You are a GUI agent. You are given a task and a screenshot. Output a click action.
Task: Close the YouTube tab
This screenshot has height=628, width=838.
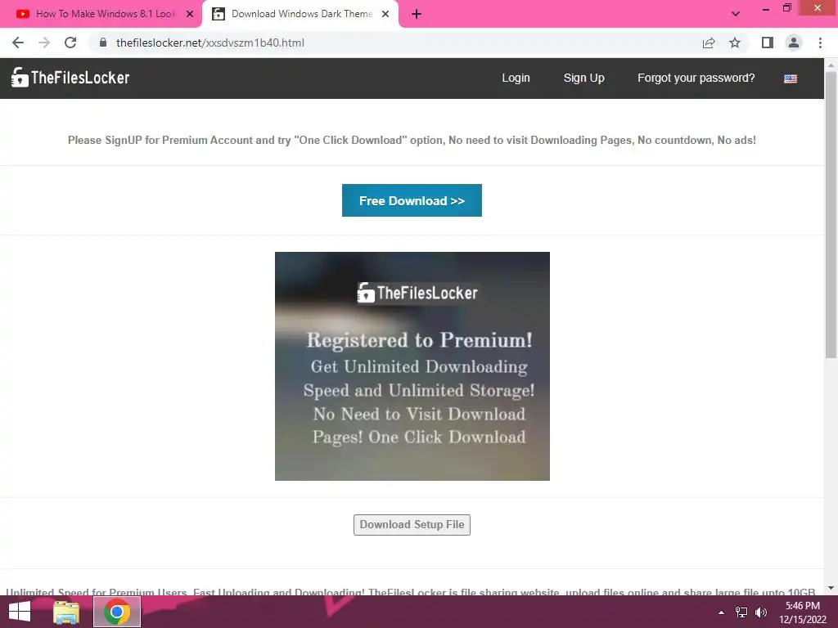click(190, 14)
